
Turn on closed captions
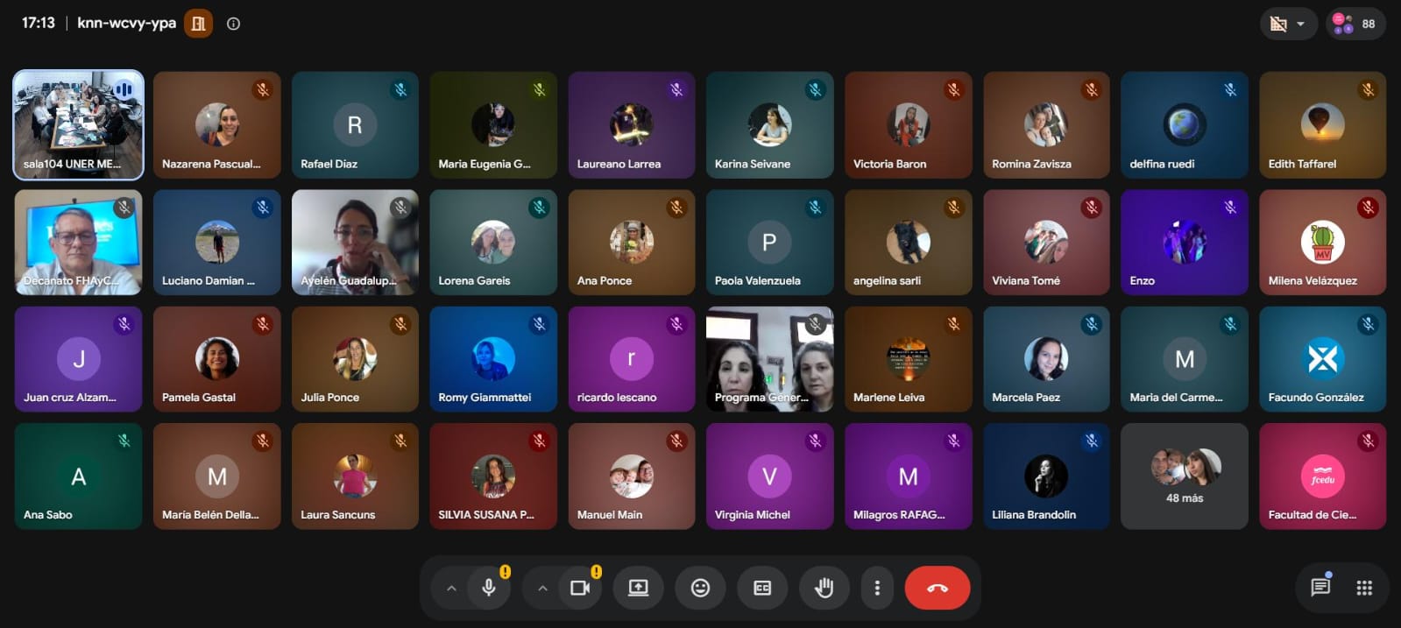point(762,588)
